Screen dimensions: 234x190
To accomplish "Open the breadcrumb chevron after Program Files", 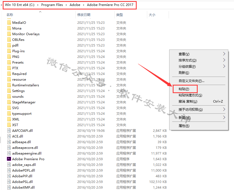I will (66, 5).
